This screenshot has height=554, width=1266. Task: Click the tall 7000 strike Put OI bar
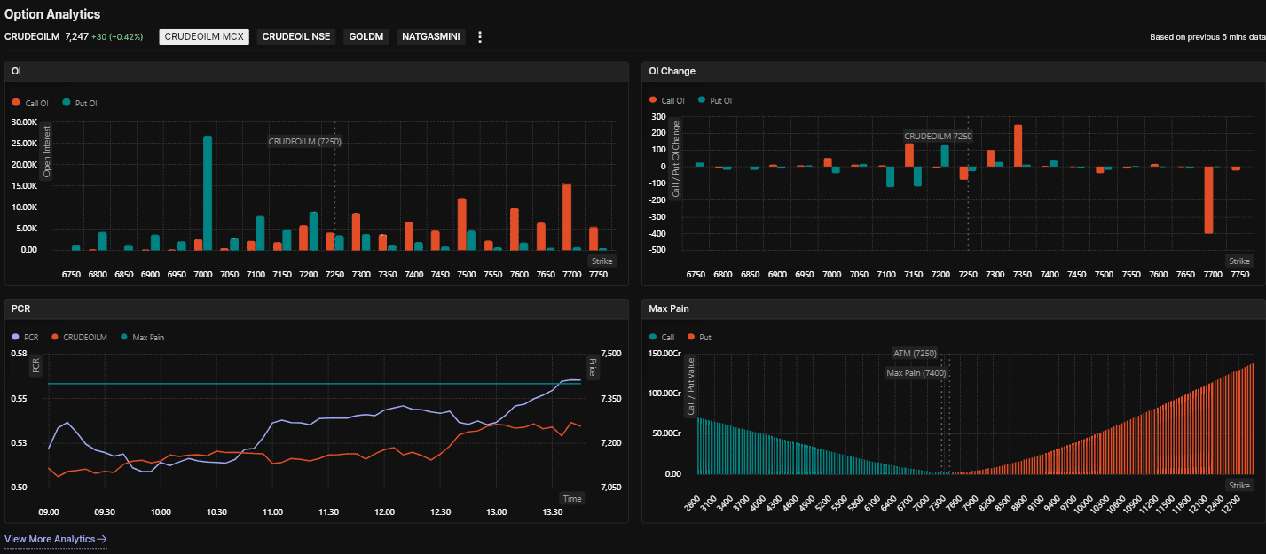(208, 193)
